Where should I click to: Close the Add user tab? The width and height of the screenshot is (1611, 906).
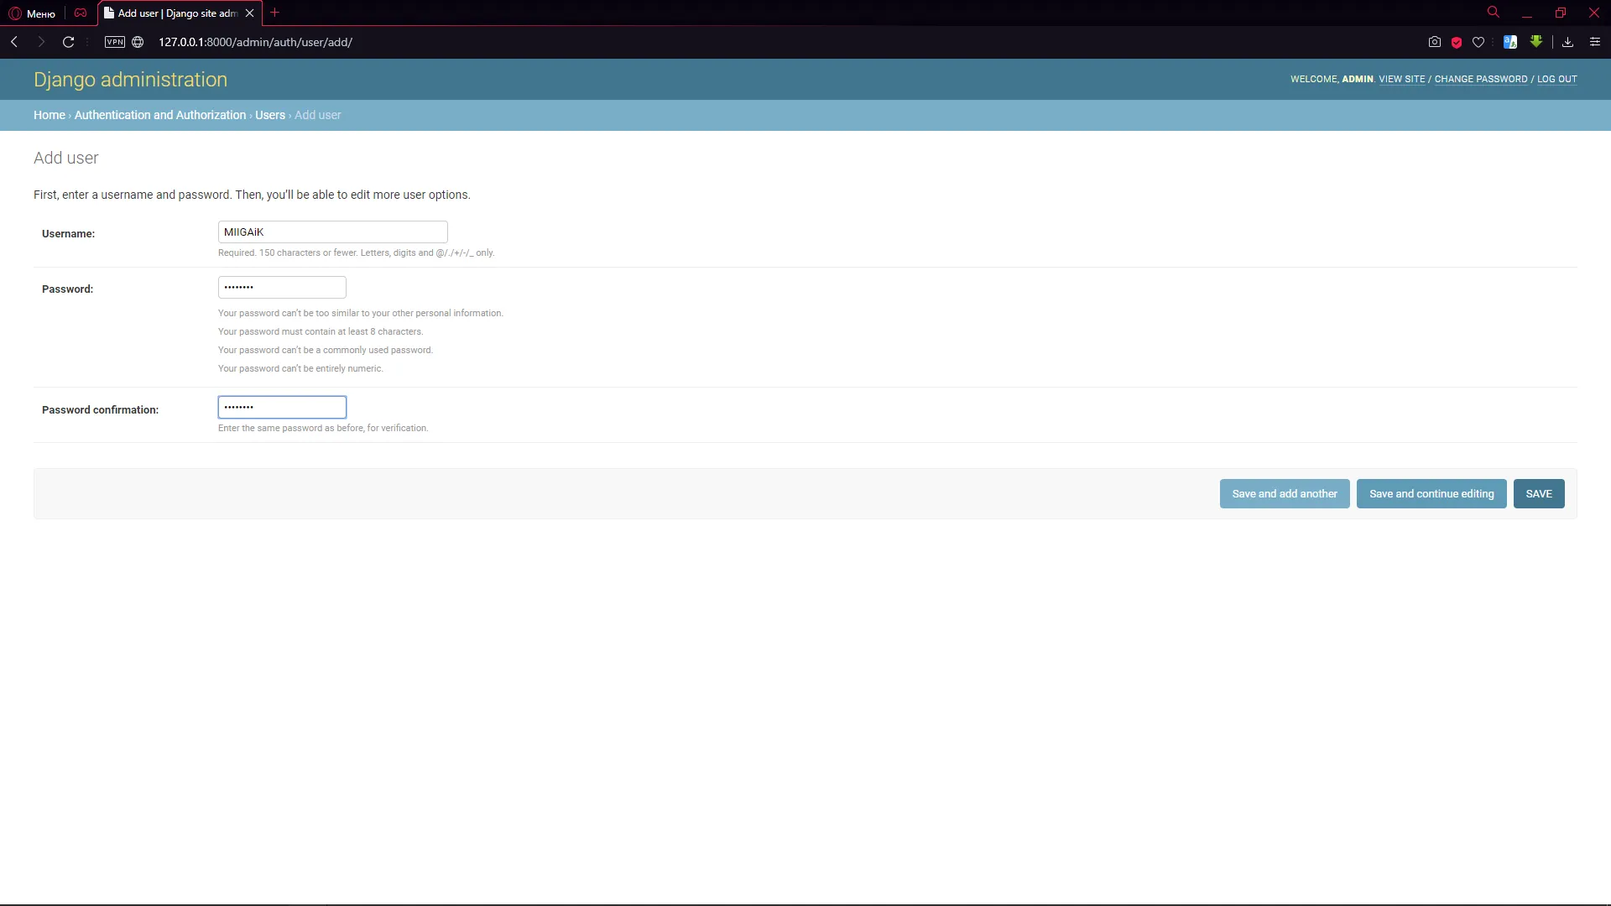249,13
